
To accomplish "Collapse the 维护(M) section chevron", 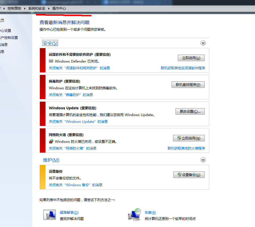I will coord(203,160).
